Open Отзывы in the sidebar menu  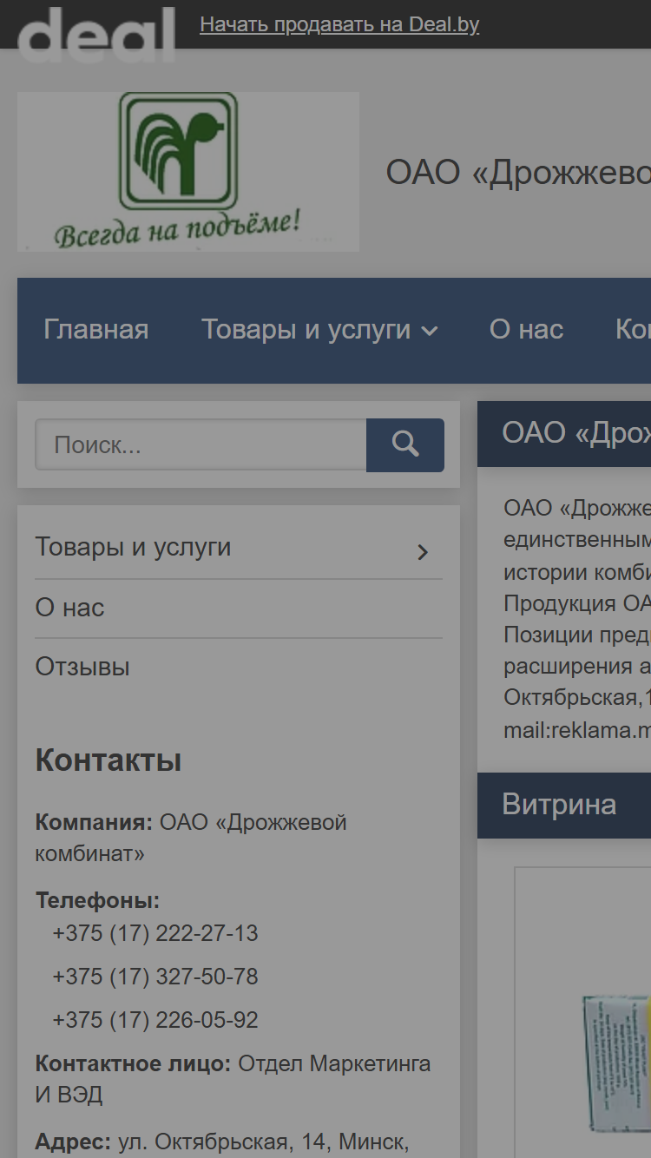[82, 667]
